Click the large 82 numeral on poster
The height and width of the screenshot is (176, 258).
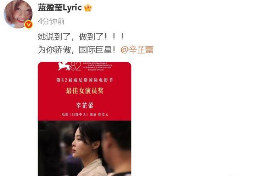coord(76,66)
